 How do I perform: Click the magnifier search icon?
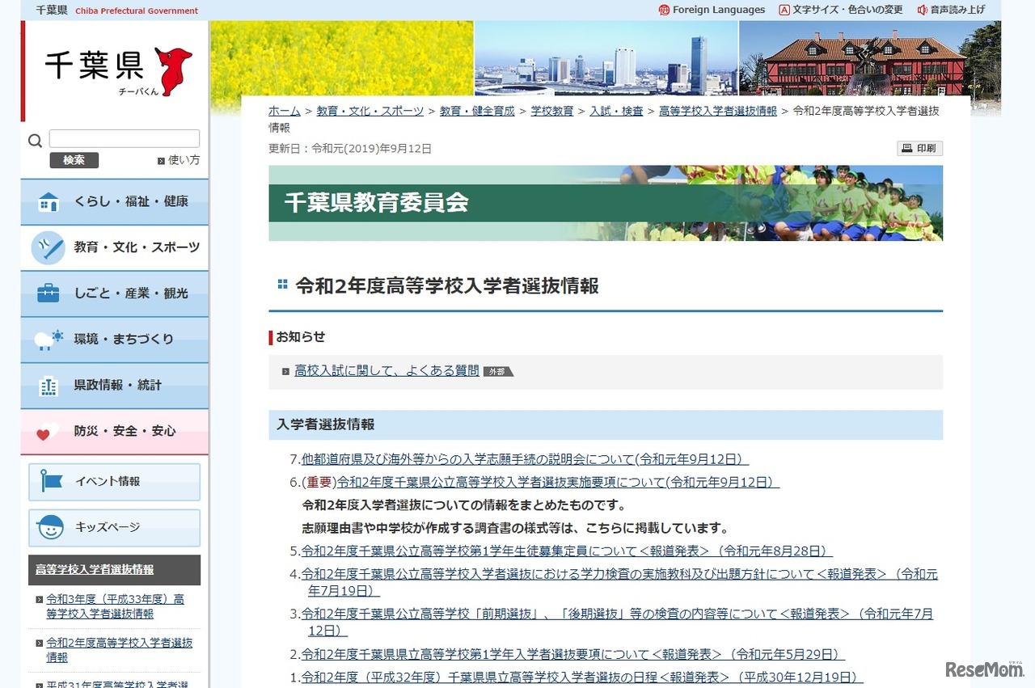pyautogui.click(x=35, y=141)
